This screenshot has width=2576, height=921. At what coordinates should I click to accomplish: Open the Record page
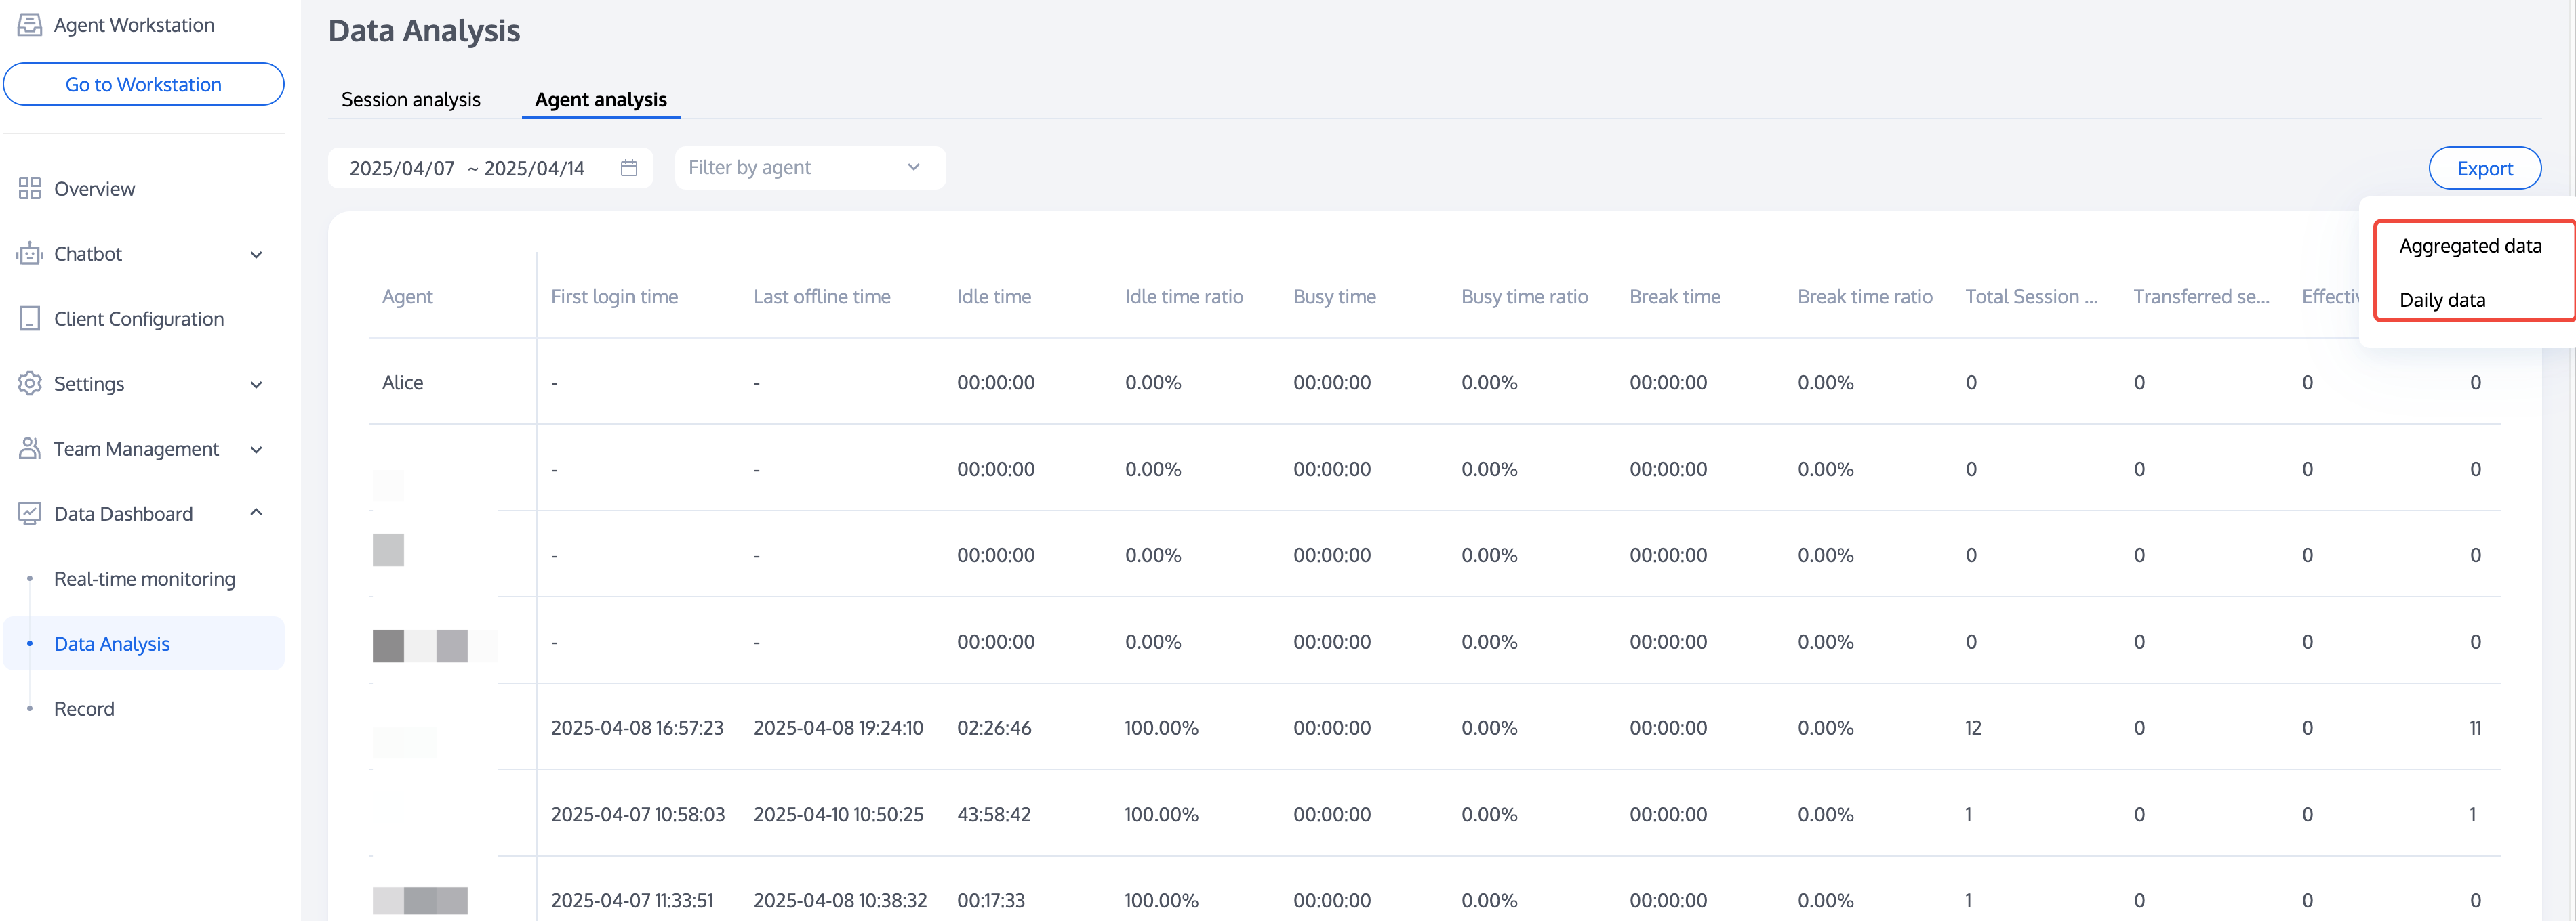tap(84, 708)
